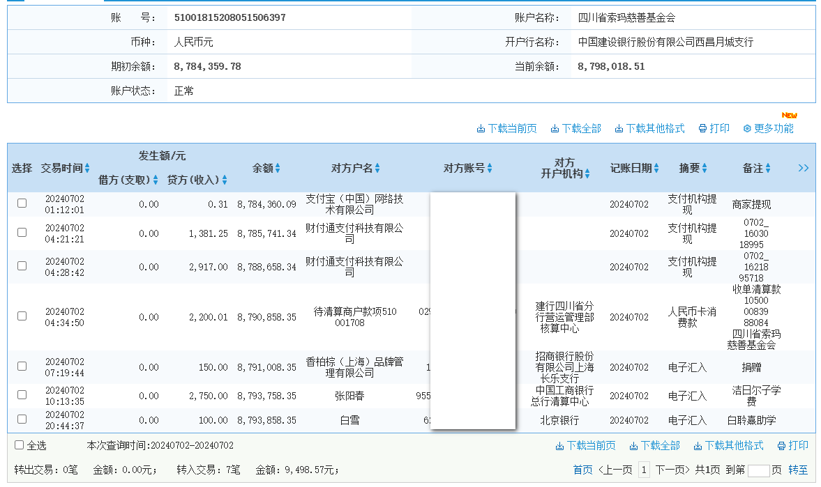
Task: Expand more columns with double-arrow icon
Action: pos(803,168)
